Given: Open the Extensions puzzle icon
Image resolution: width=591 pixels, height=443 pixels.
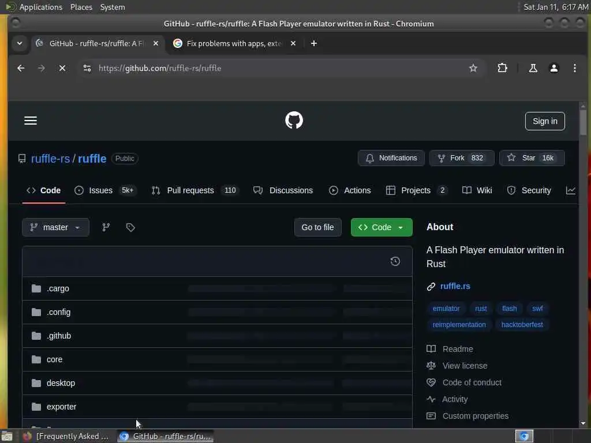Looking at the screenshot, I should [x=503, y=68].
